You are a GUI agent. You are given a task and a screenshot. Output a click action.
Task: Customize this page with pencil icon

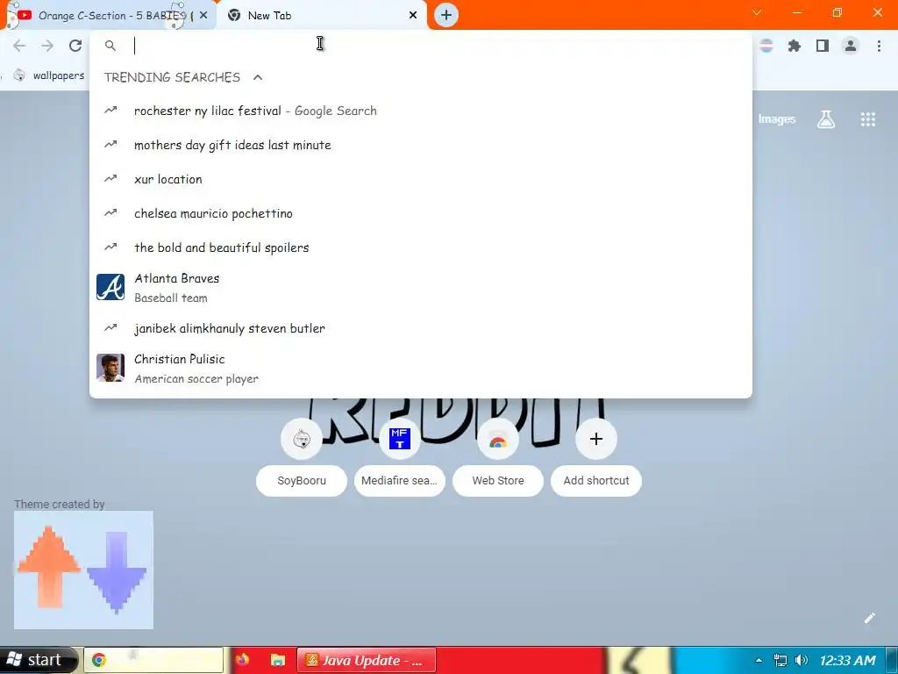(869, 618)
